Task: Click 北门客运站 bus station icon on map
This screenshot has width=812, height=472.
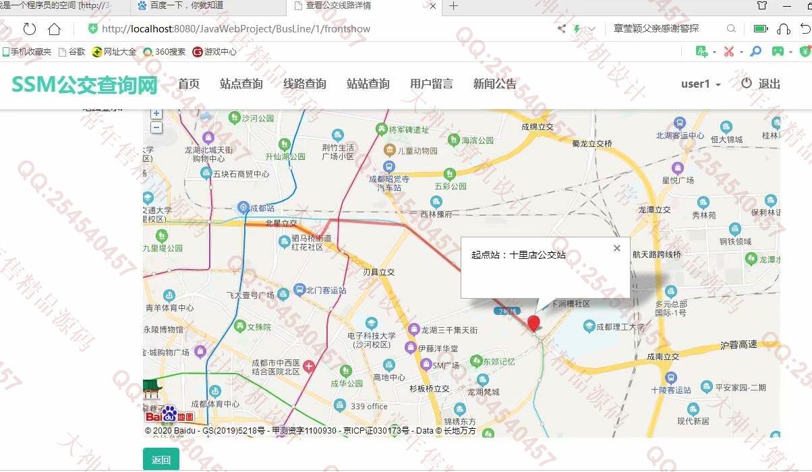Action: point(299,291)
